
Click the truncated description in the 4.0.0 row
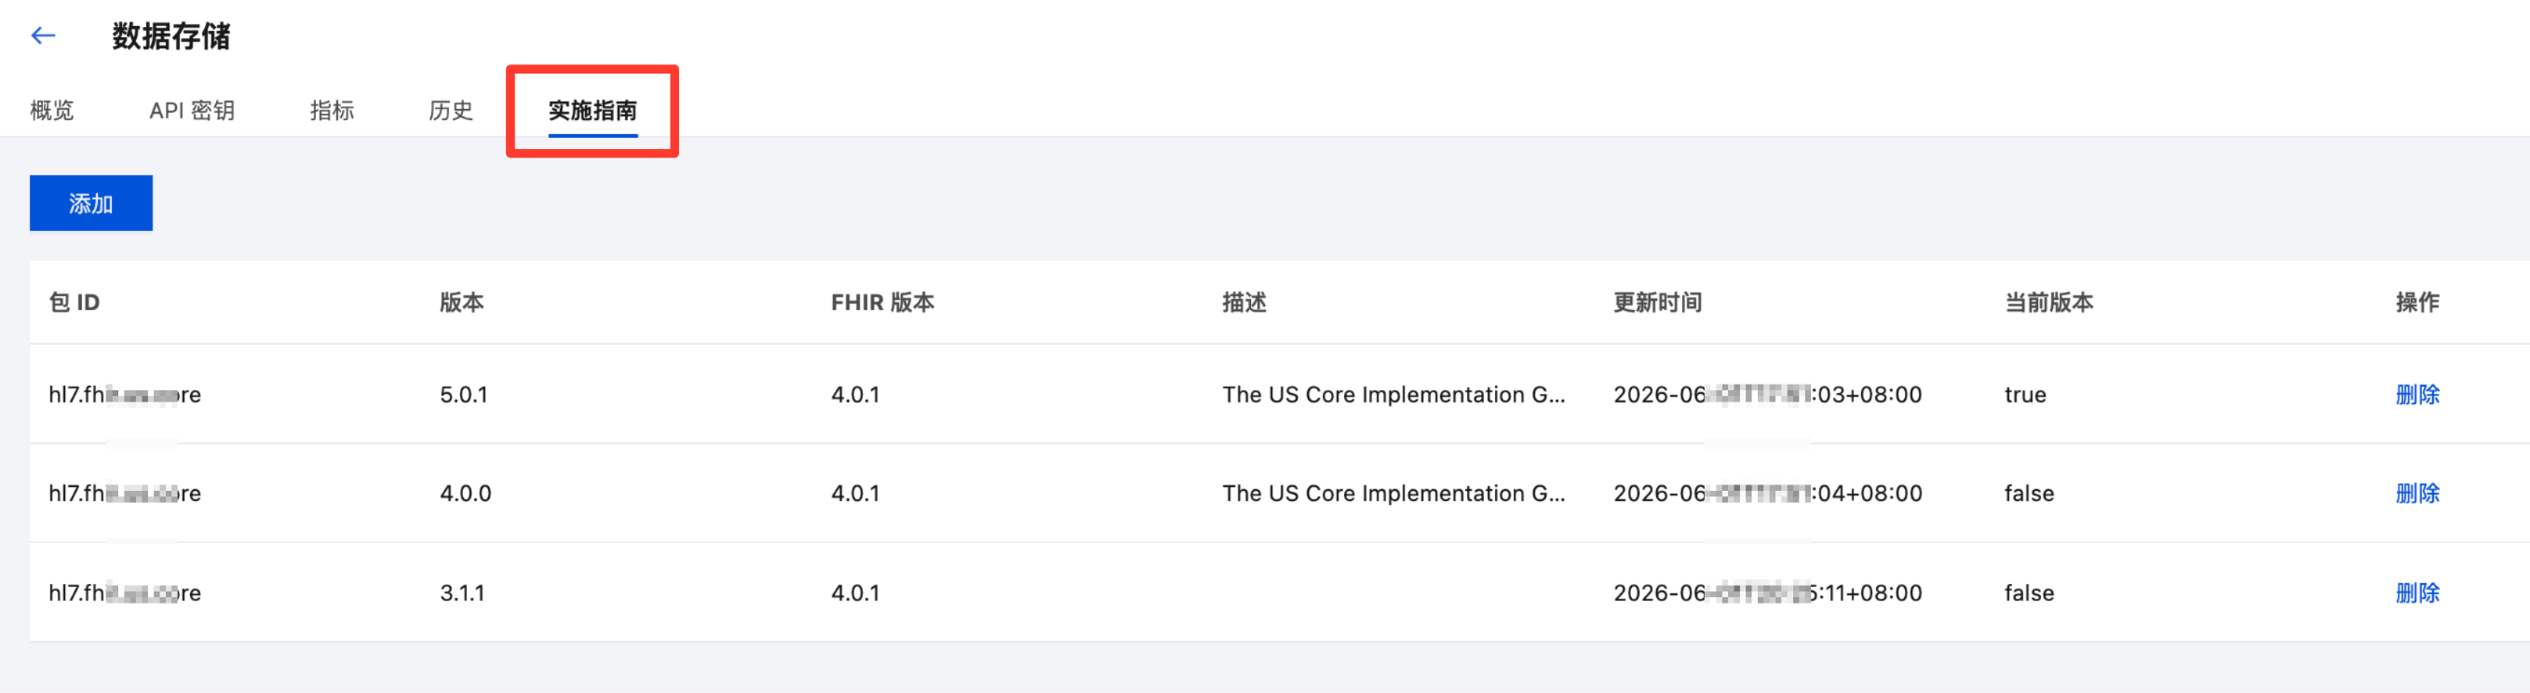(1394, 493)
